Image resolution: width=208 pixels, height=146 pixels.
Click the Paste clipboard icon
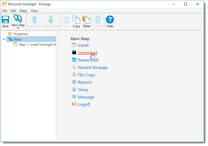[86, 20]
